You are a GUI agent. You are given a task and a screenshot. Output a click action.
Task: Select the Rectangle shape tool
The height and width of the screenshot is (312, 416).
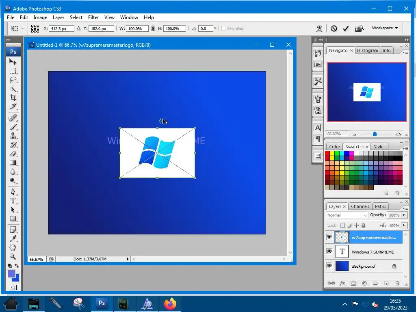point(13,219)
